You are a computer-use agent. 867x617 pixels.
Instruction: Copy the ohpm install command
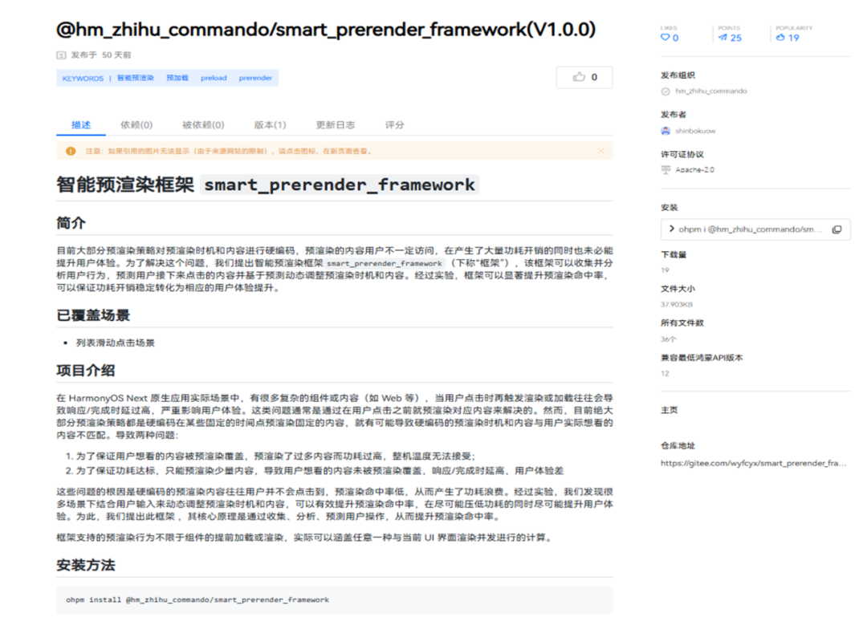pos(836,229)
